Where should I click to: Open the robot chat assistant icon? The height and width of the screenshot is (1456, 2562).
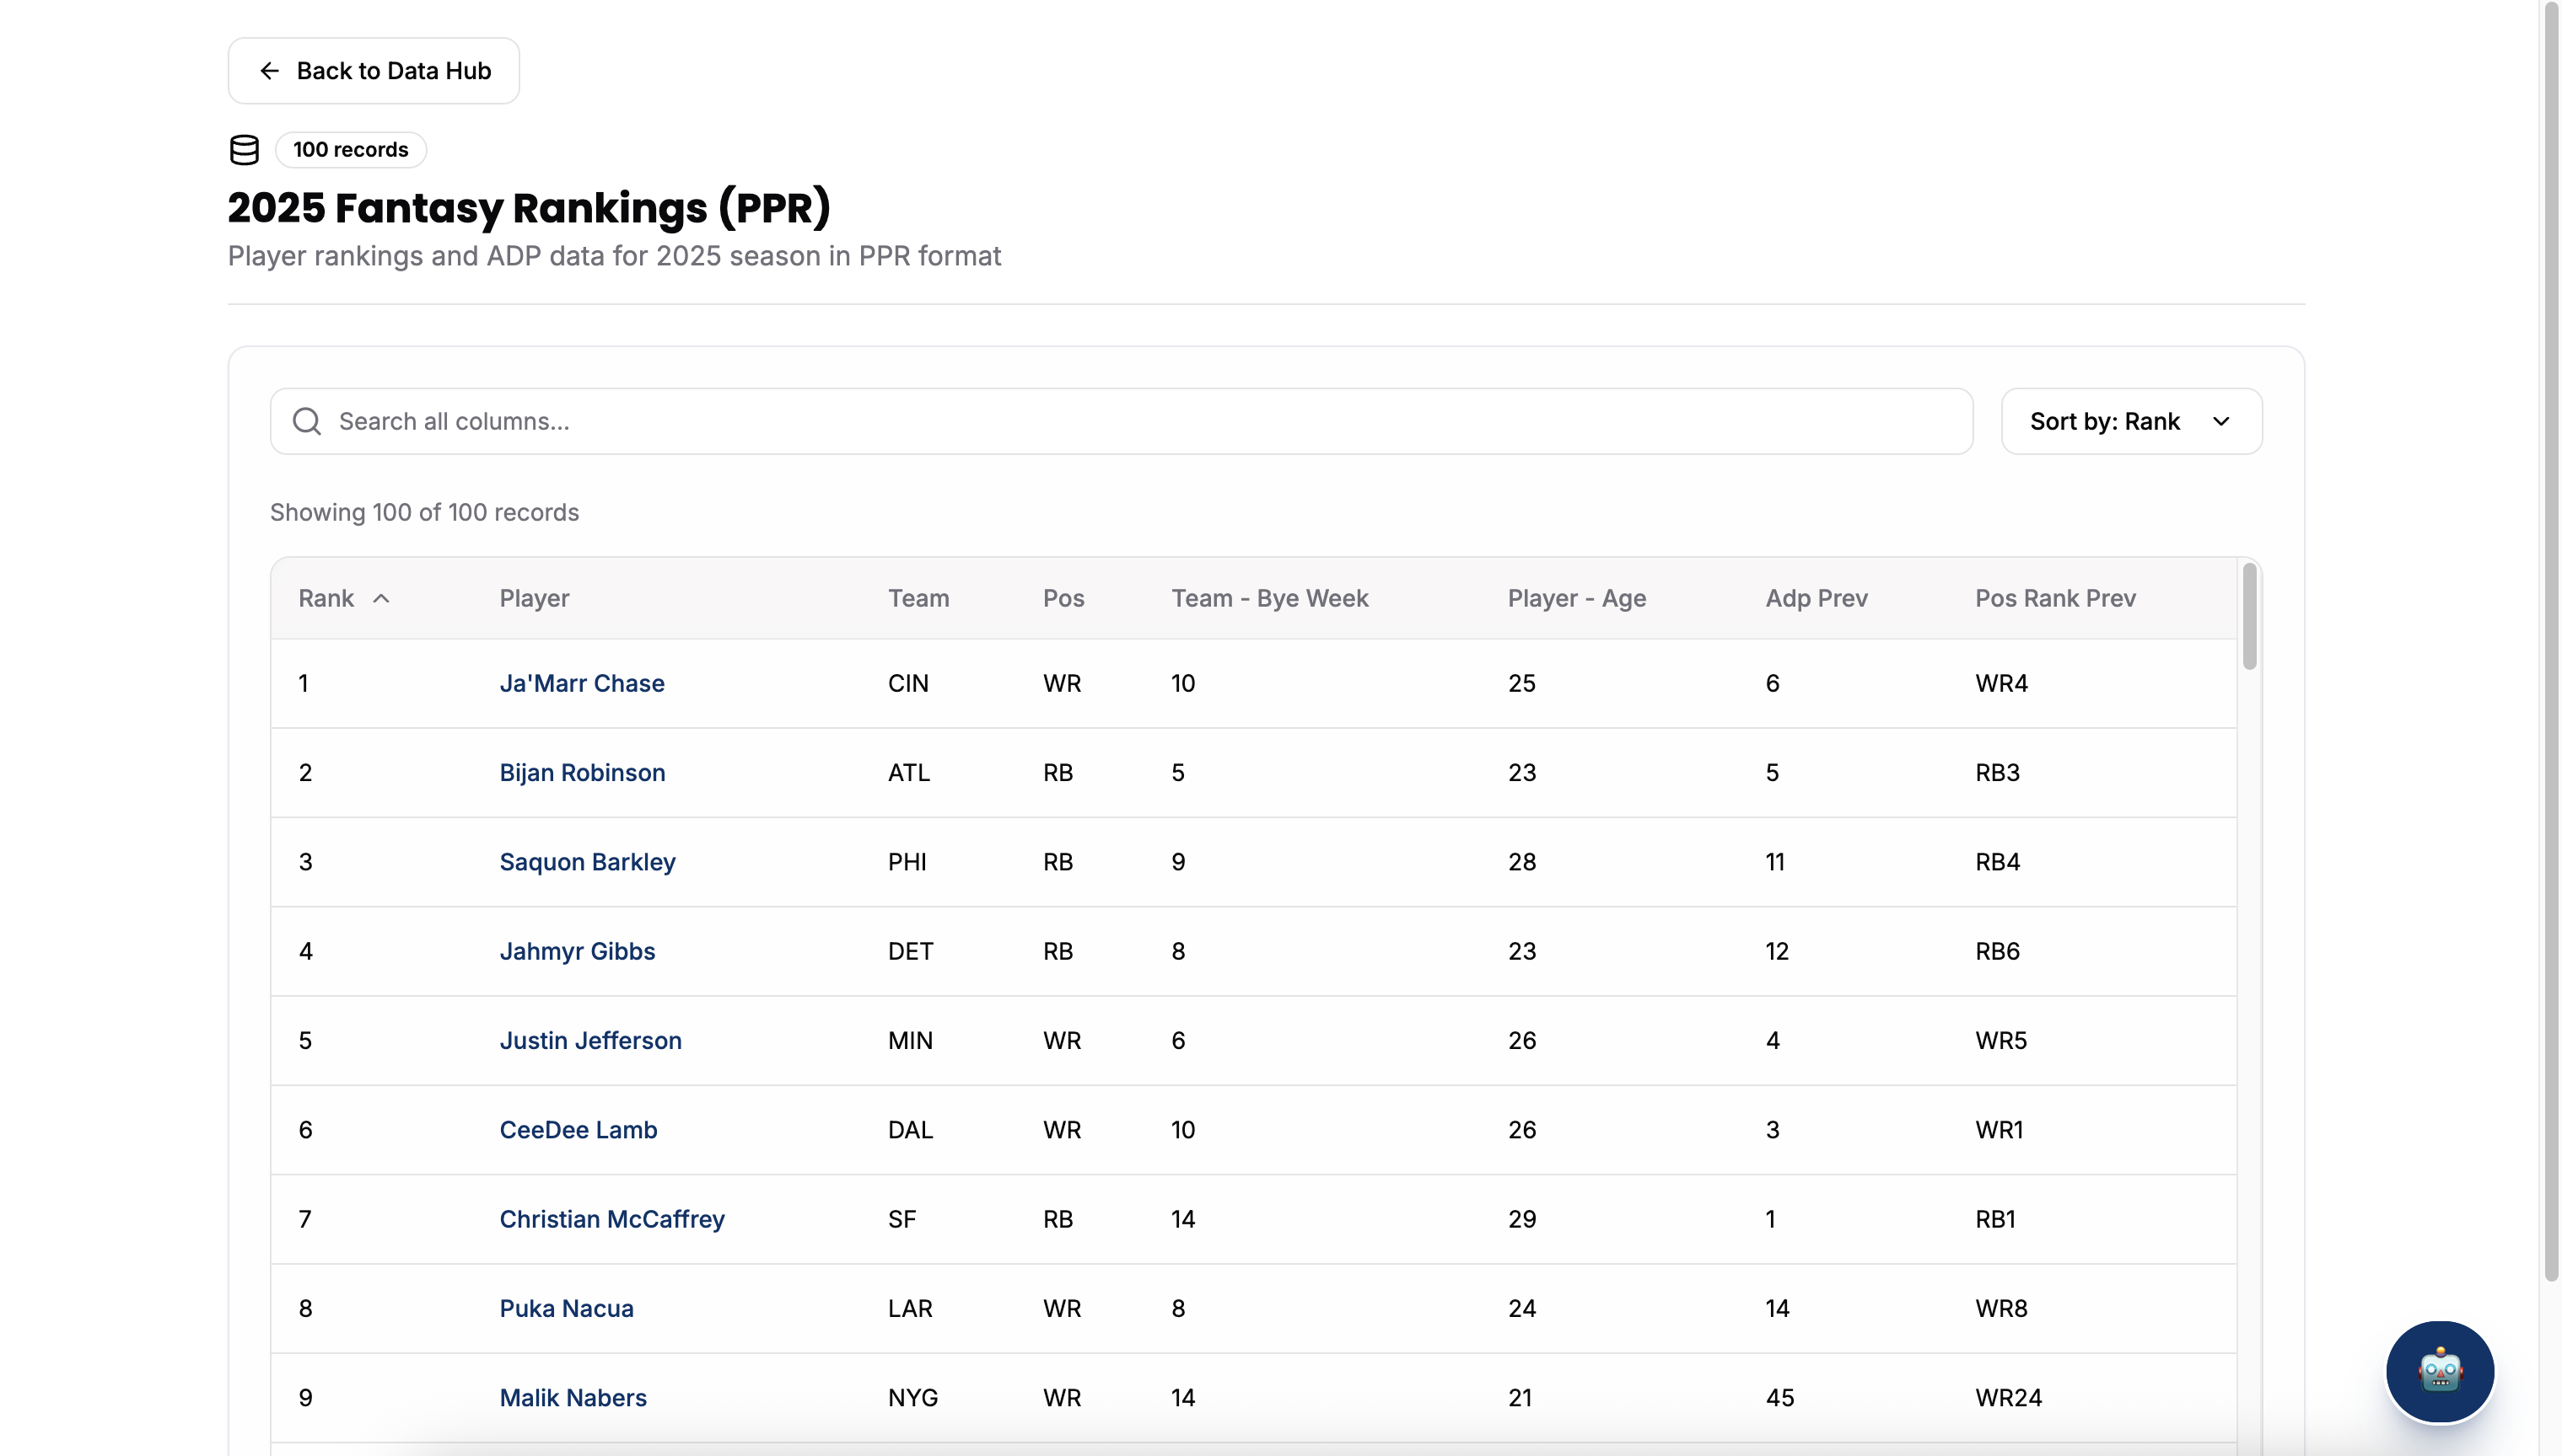coord(2439,1371)
